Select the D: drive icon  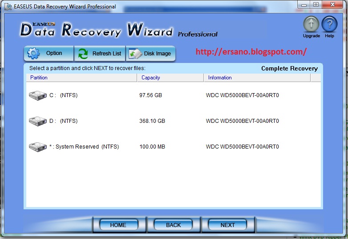point(38,121)
